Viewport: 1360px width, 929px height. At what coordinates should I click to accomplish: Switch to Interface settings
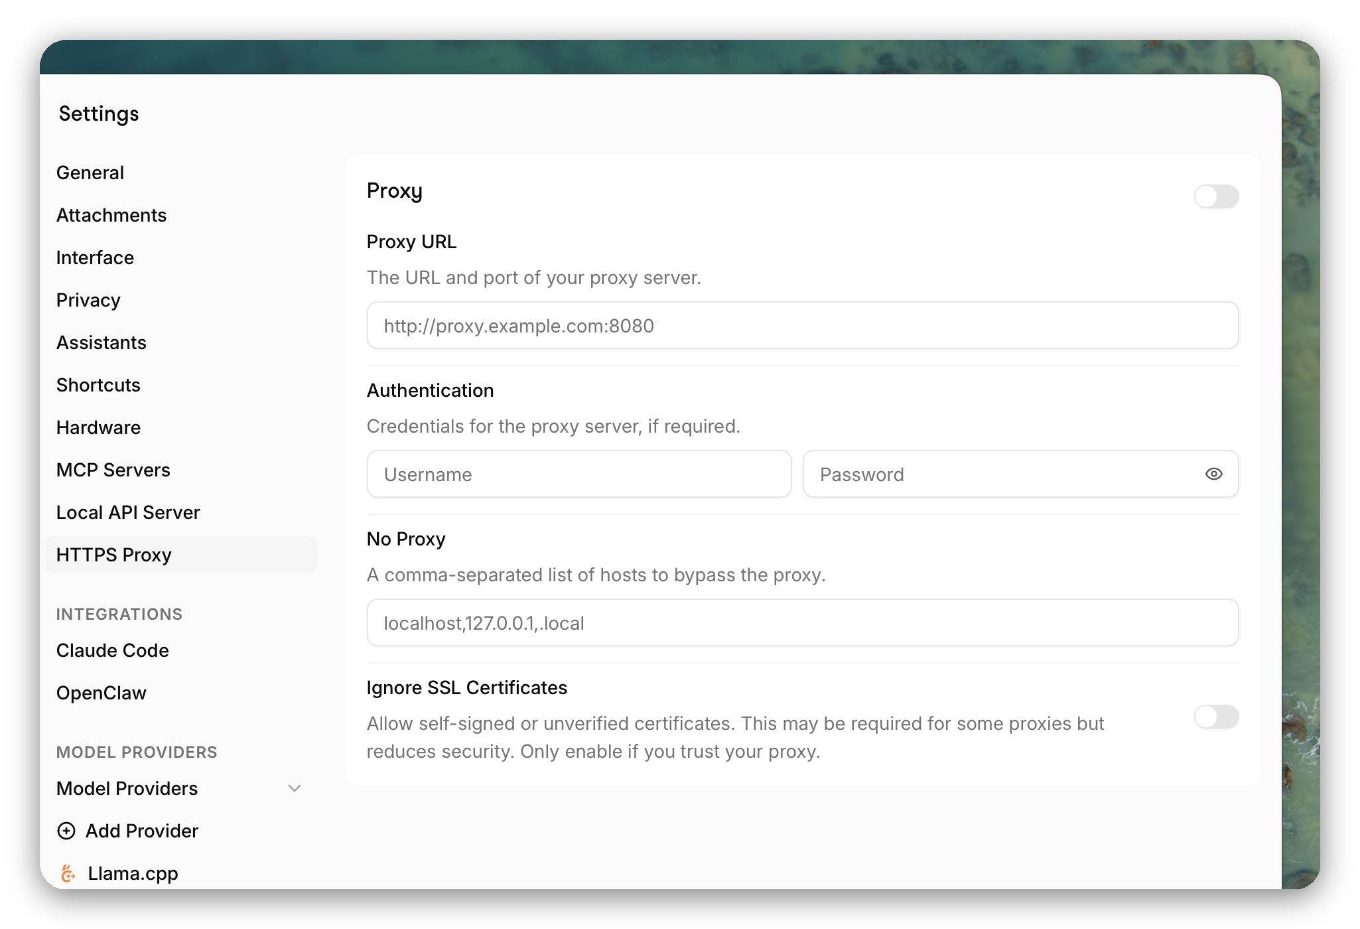(95, 257)
